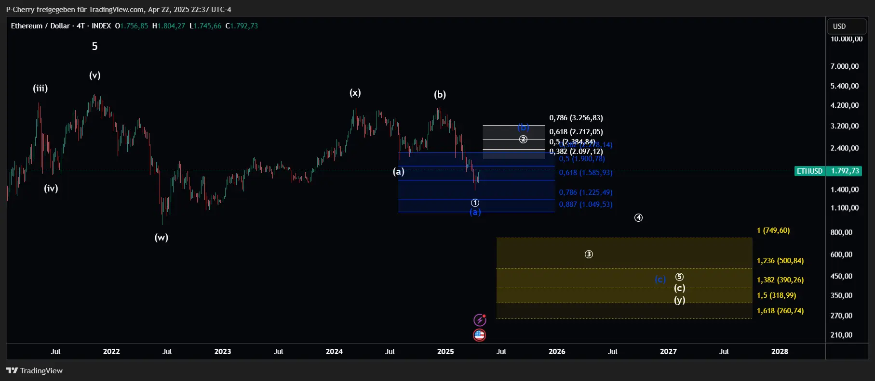Click the 600,00 price axis label

[x=841, y=254]
